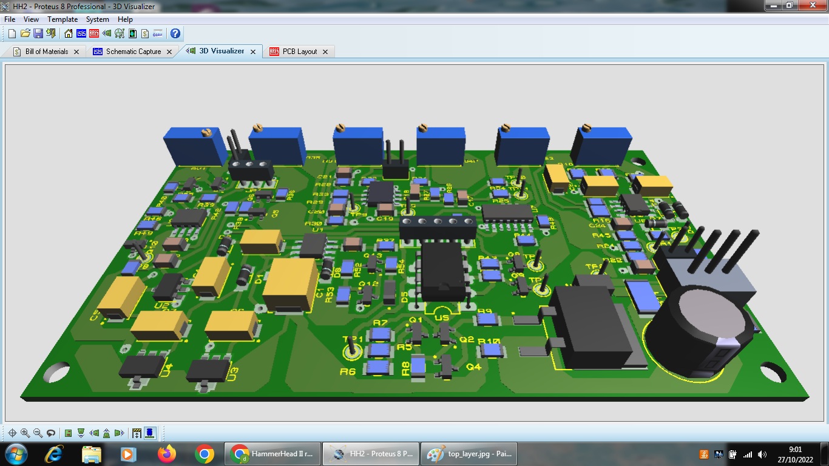Click the PCB Layout (ARES) toolbar icon

tap(94, 33)
